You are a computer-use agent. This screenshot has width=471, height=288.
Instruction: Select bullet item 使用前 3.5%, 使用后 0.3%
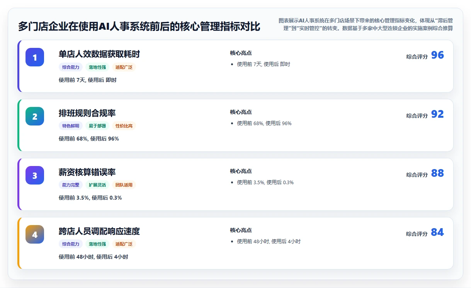point(265,182)
